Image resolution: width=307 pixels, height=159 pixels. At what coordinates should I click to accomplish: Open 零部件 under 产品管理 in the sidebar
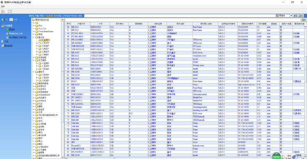(12, 29)
